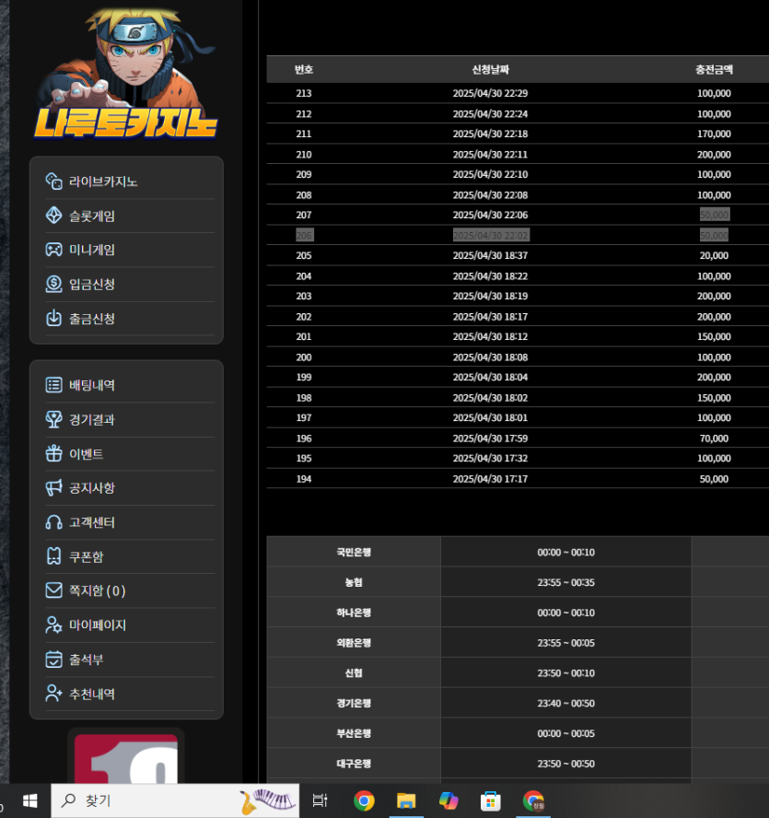Click the Windows Start button
The width and height of the screenshot is (769, 818).
click(29, 800)
